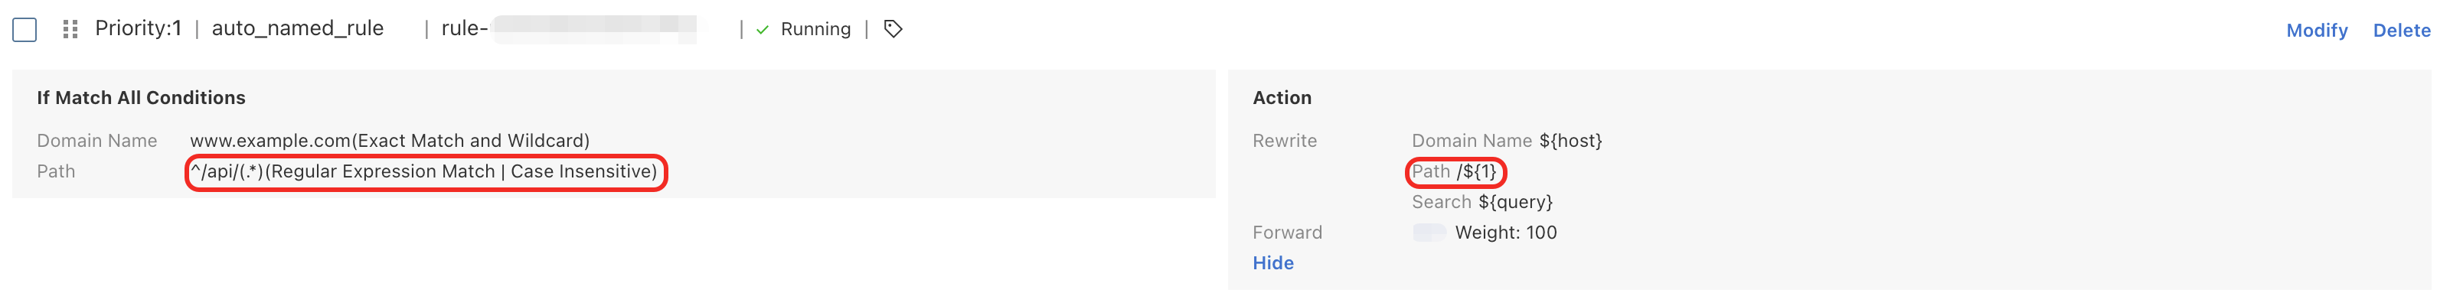Click the tag icon after Running
The height and width of the screenshot is (306, 2450).
(892, 30)
